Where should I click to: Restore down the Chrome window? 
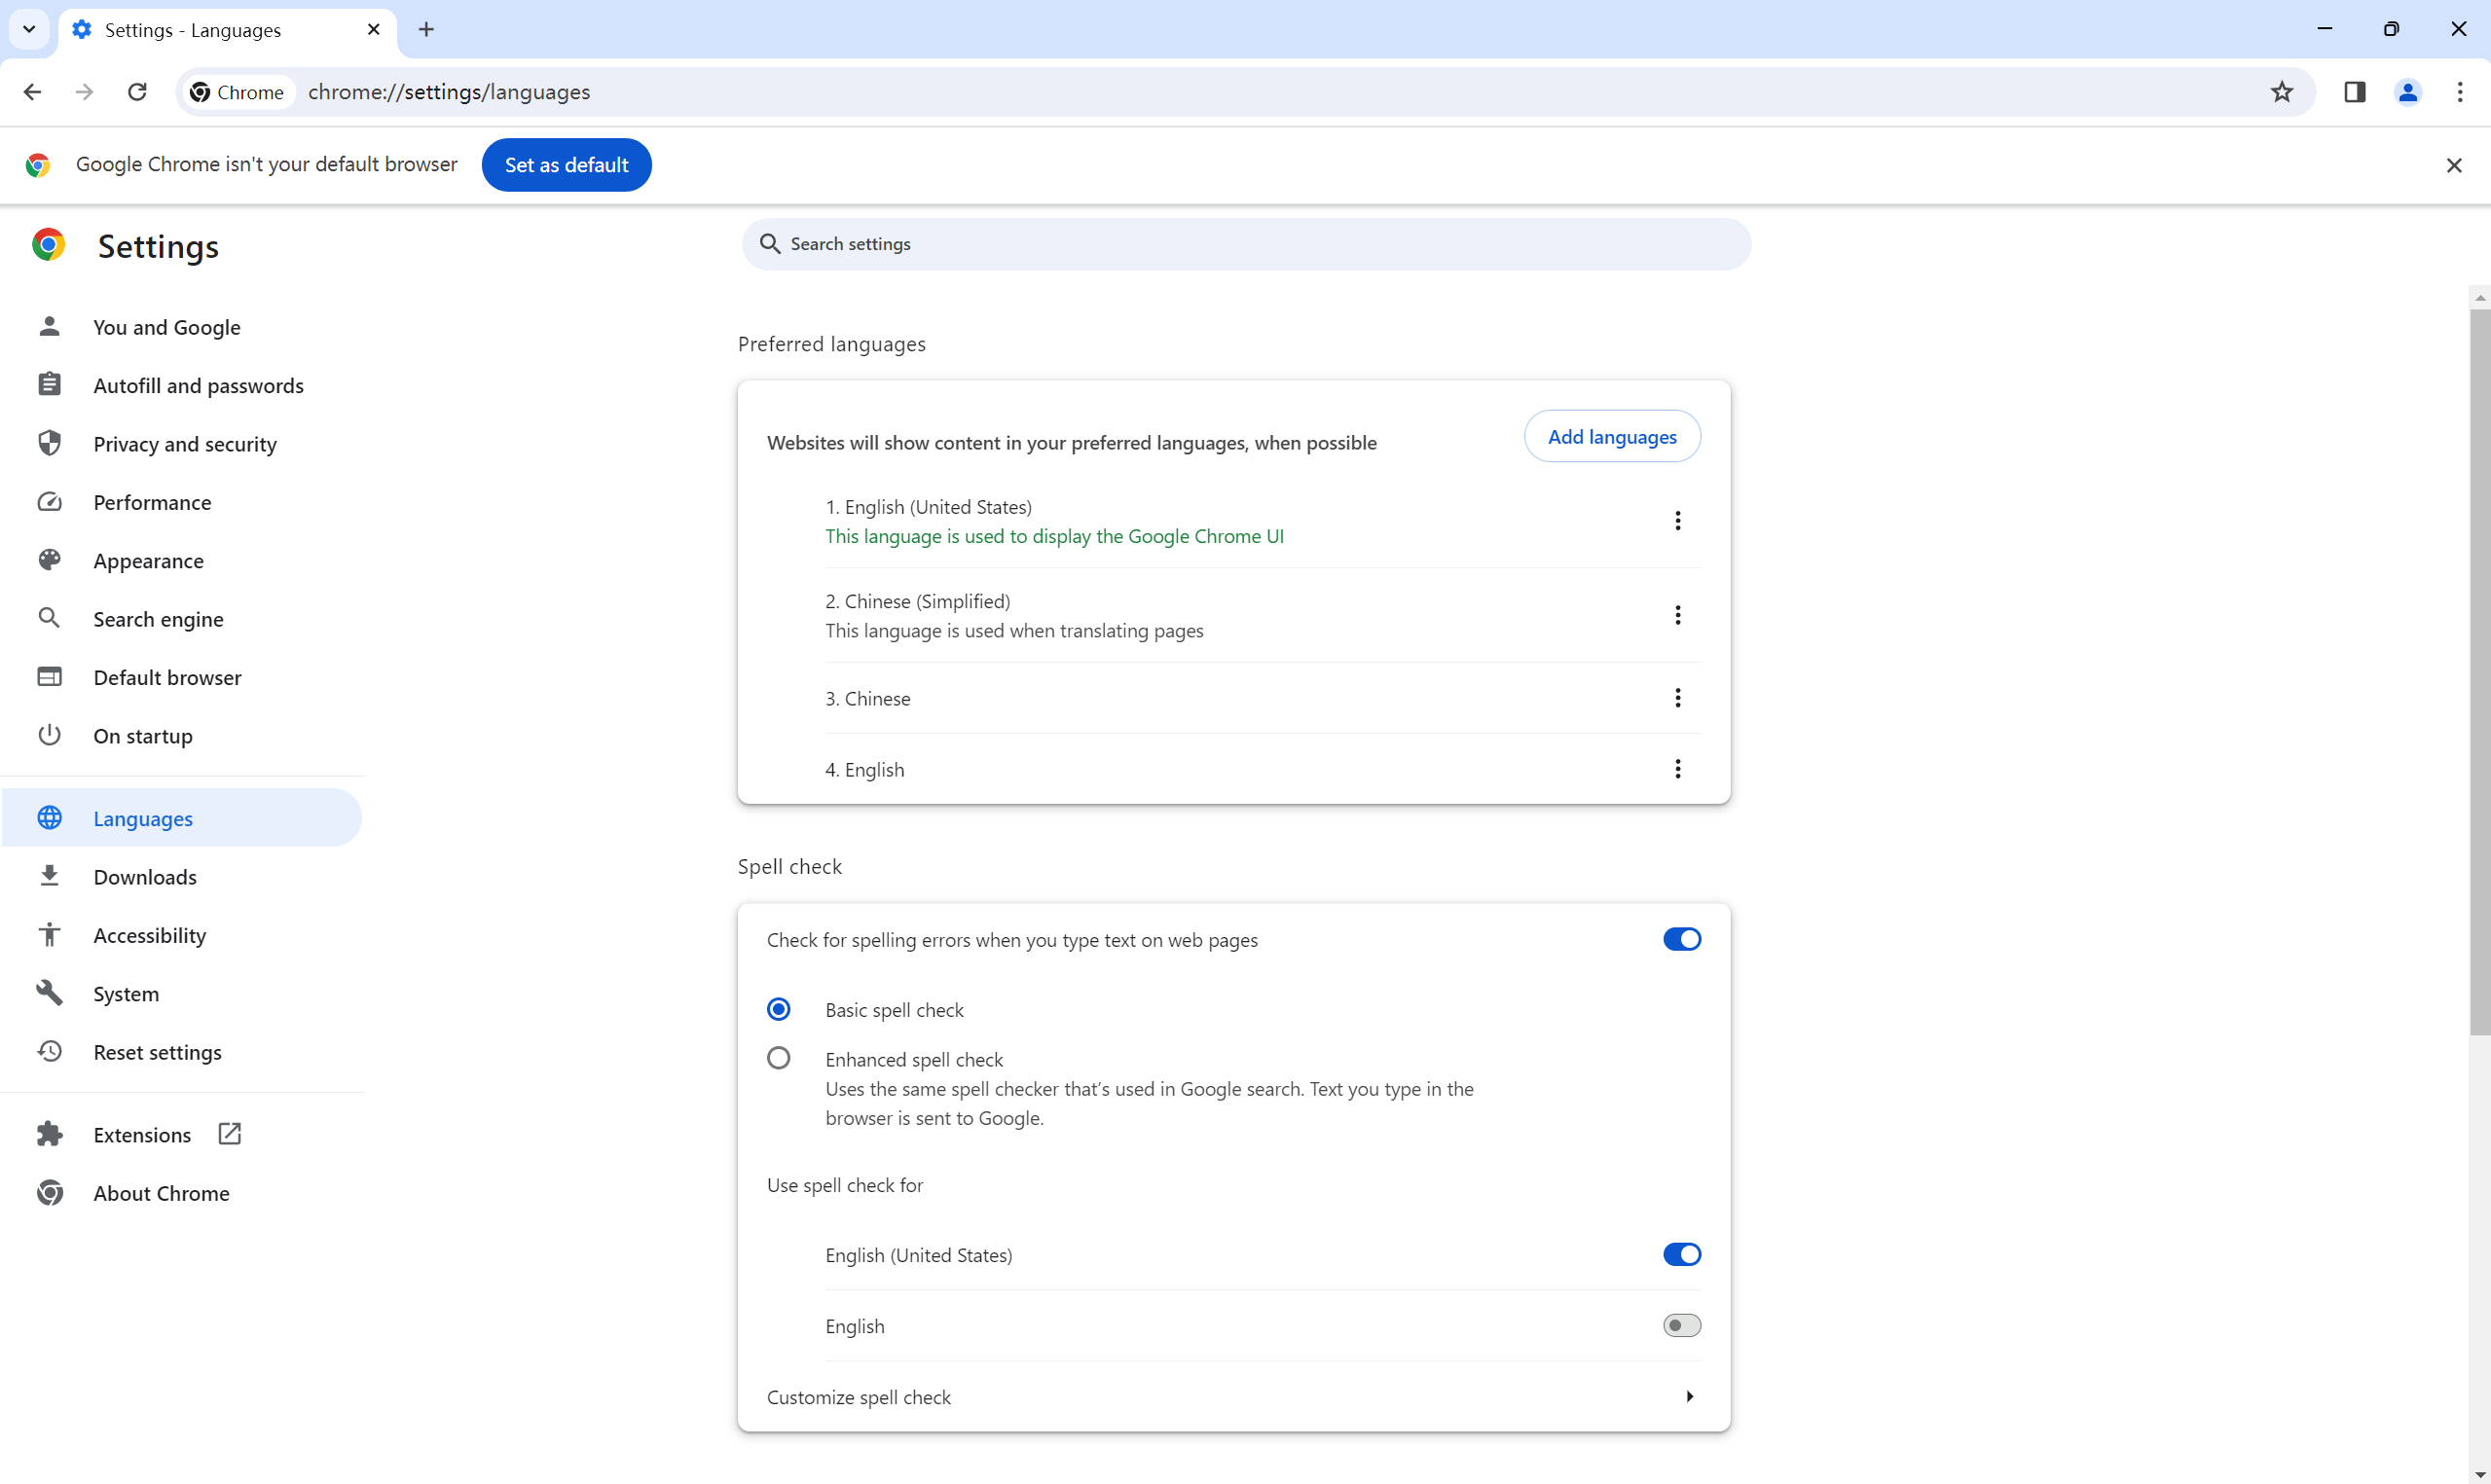(x=2390, y=29)
